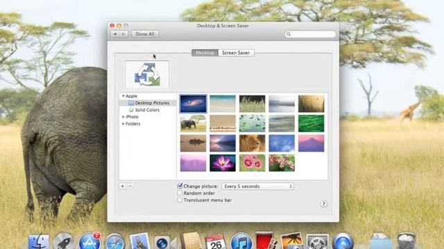
Task: Open iPhoto from the dock
Action: click(291, 241)
